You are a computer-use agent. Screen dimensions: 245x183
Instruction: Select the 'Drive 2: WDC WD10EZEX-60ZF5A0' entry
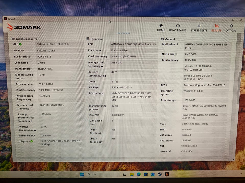pos(200,117)
